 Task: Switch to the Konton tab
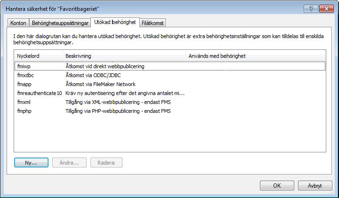pyautogui.click(x=18, y=23)
